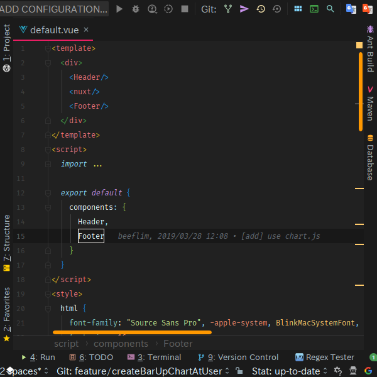Collapse export default block on line 12
The height and width of the screenshot is (377, 377).
[48, 193]
